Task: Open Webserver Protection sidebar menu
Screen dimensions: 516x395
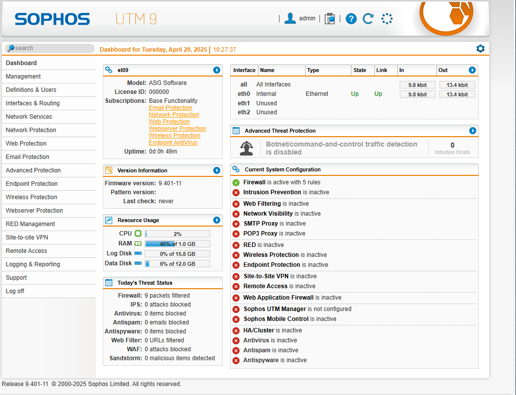Action: click(49, 211)
